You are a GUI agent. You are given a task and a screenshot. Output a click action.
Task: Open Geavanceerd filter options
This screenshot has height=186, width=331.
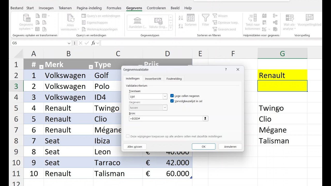pyautogui.click(x=224, y=29)
